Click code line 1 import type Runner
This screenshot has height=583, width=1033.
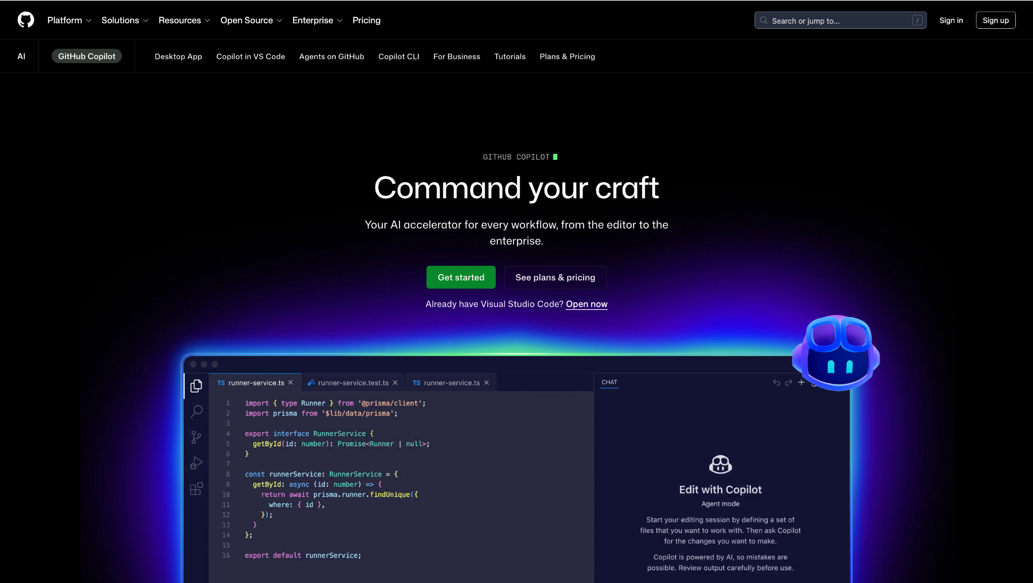[335, 403]
